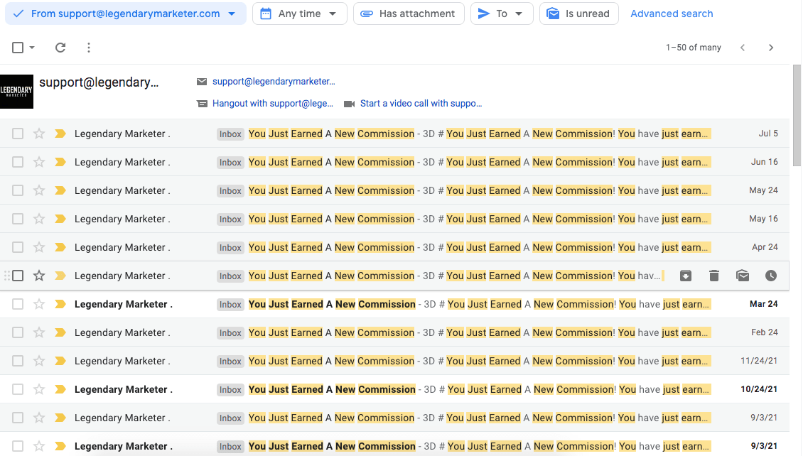Tick the select-all checkbox in toolbar
The height and width of the screenshot is (456, 808).
click(18, 48)
